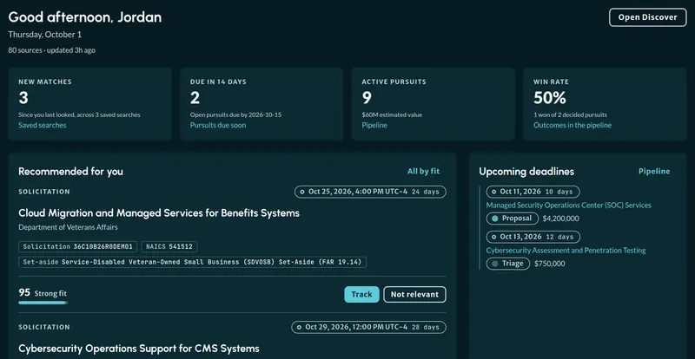Open the Pipeline link under Active Pursuits
The image size is (695, 359).
(374, 125)
